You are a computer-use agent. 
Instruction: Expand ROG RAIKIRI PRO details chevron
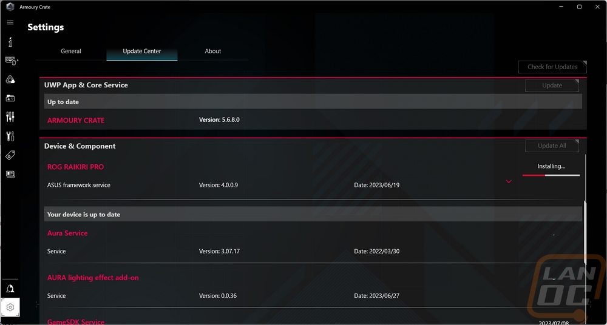point(509,181)
